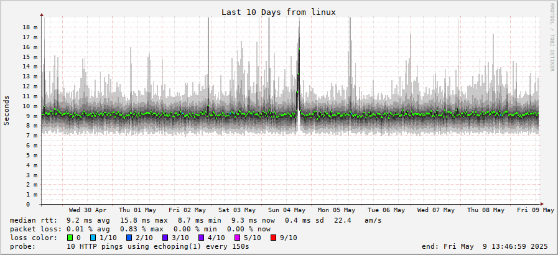
Task: Click the '0.00 % now' packet loss value
Action: [x=249, y=229]
